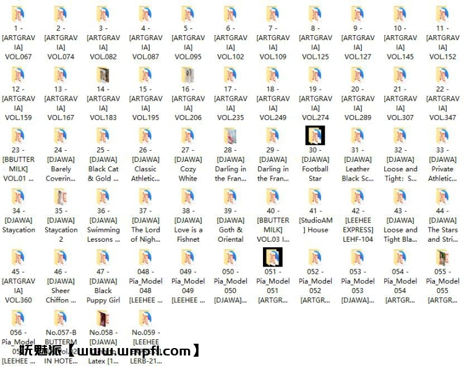Select label '29 - [DJAWA] Darling in the Fran...'
This screenshot has width=464, height=374.
[x=273, y=164]
